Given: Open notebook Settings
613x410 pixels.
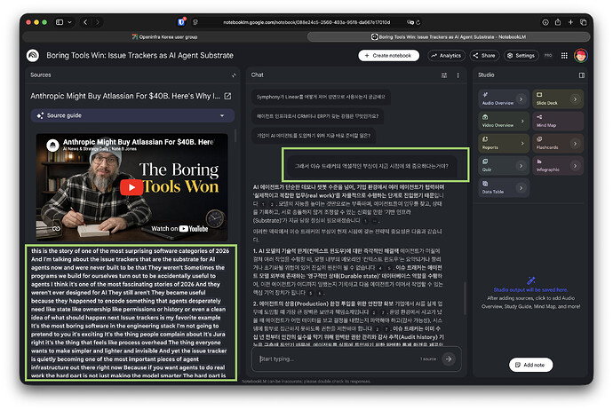Looking at the screenshot, I should (x=521, y=55).
